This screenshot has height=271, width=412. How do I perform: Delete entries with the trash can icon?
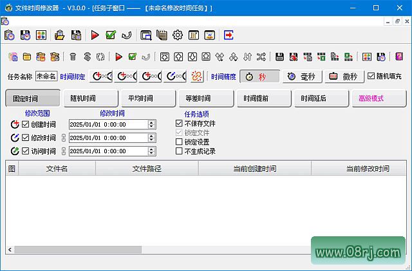coord(73,57)
